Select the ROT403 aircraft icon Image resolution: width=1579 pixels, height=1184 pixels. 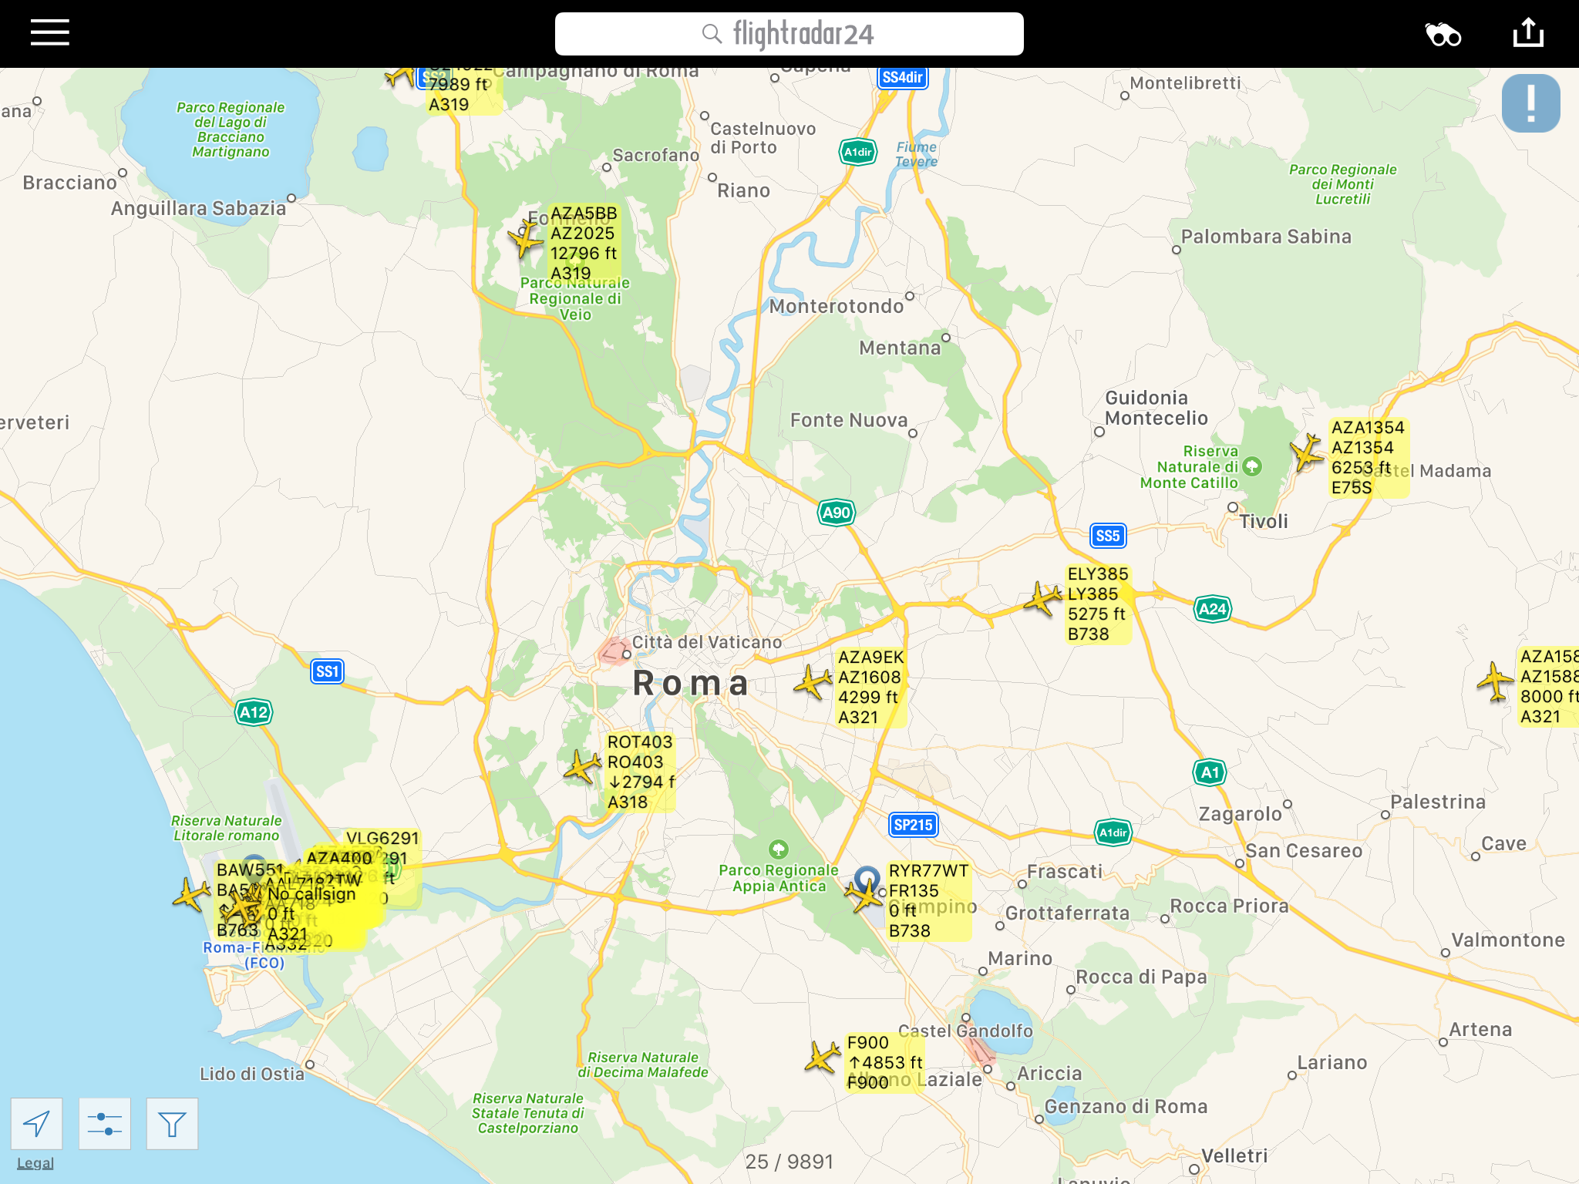click(x=582, y=768)
